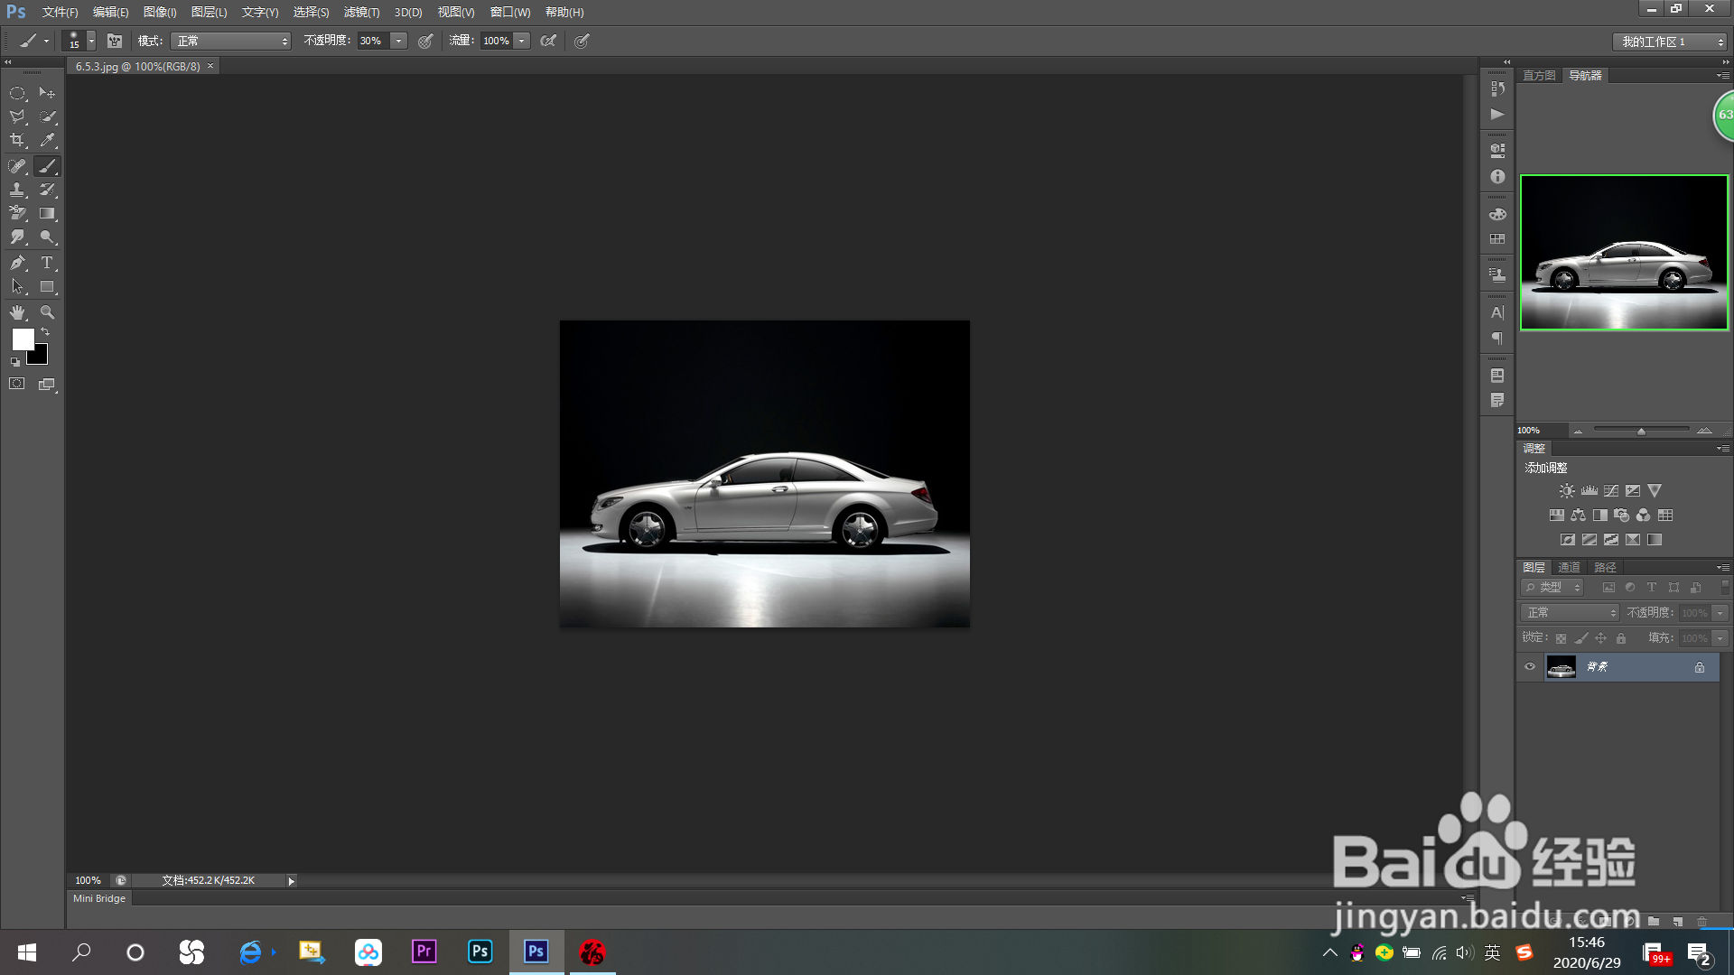
Task: Switch to the 通道 tab
Action: (1569, 567)
